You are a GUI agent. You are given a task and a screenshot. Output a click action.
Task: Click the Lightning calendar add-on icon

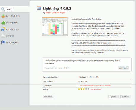(39, 8)
